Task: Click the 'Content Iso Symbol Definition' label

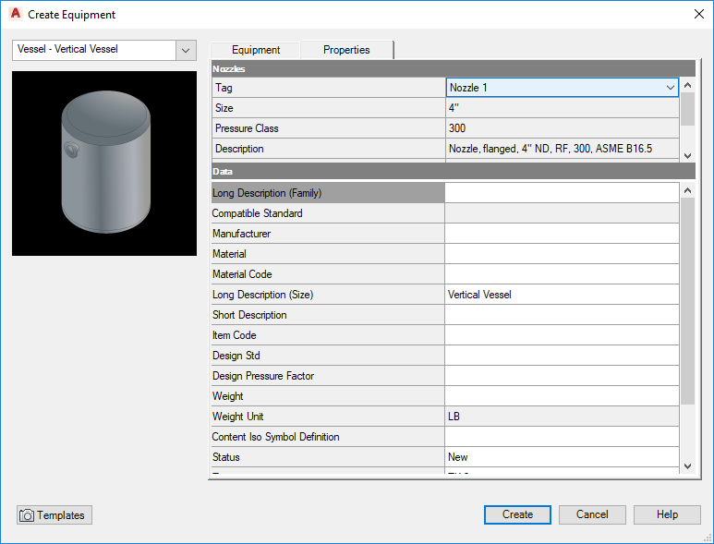Action: (x=275, y=437)
